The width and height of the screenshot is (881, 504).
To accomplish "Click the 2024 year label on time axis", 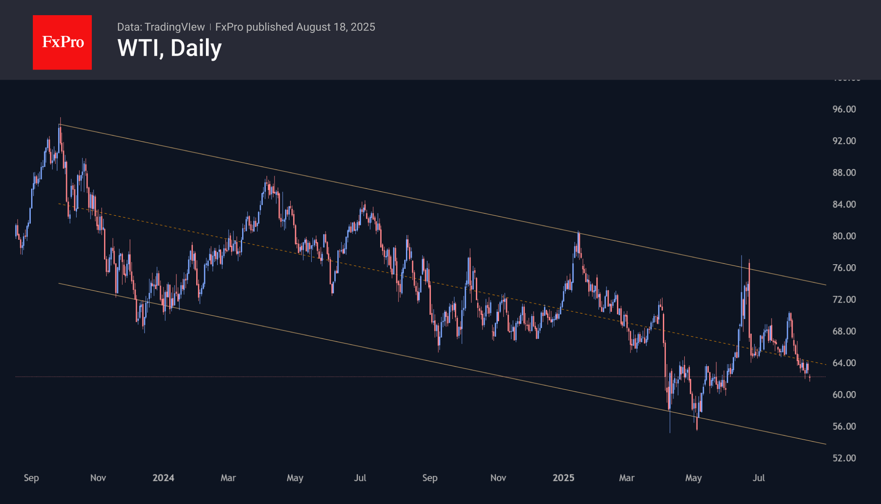I will [x=163, y=478].
